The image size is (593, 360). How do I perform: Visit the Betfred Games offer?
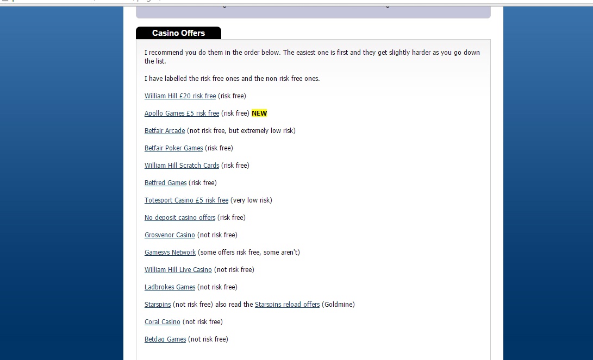165,183
